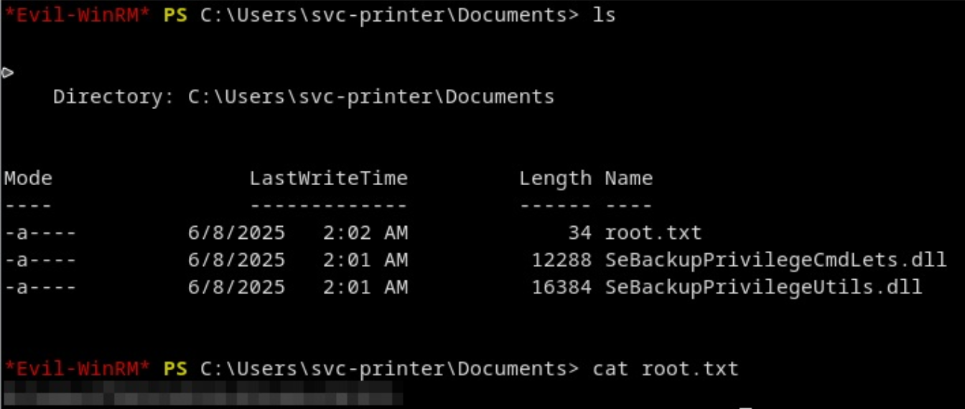Click the blurred flag output line
The image size is (965, 409).
(x=202, y=395)
